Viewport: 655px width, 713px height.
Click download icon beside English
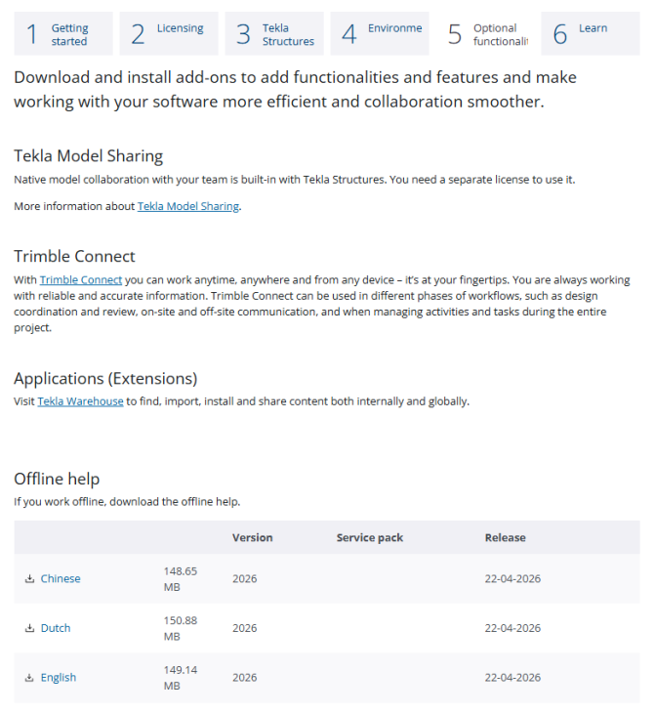[29, 678]
